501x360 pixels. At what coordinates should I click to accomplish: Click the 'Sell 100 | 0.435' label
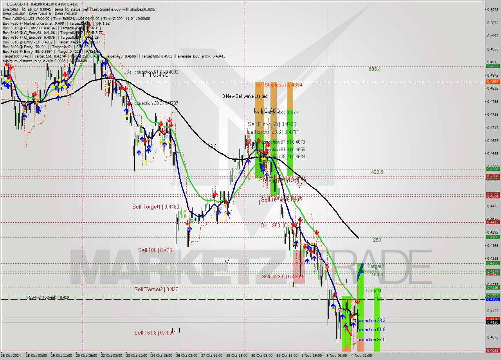tap(155, 250)
